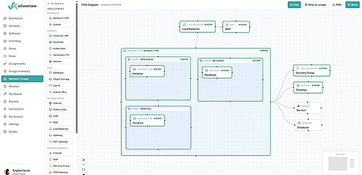The height and width of the screenshot is (175, 362).
Task: Toggle the Live mode button
Action: (294, 5)
